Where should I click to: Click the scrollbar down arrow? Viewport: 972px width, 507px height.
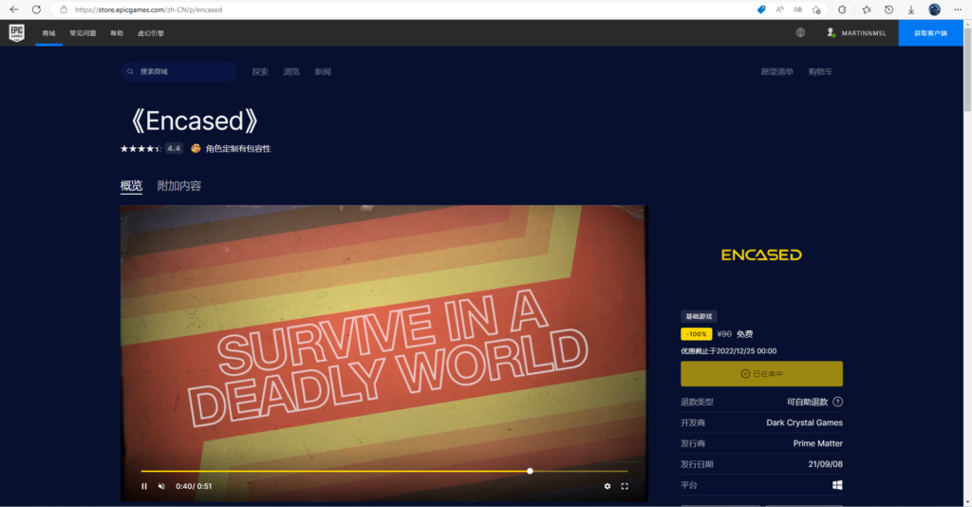click(967, 502)
